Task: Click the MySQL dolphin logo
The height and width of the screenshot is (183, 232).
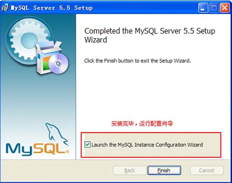Action: (x=56, y=134)
